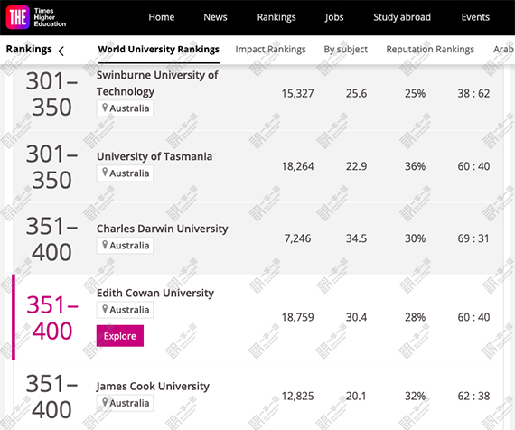
Task: Switch to the Impact Rankings tab
Action: pyautogui.click(x=270, y=50)
